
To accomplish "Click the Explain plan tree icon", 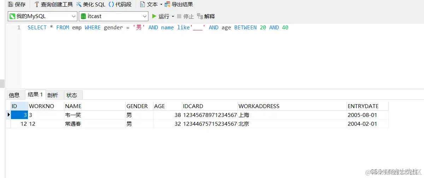I will [x=200, y=16].
